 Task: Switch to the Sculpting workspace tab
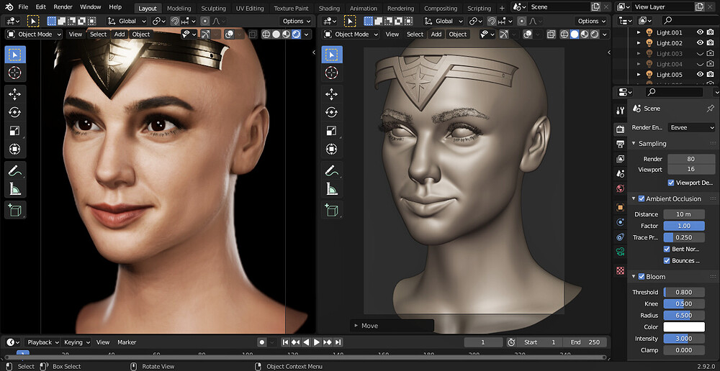click(213, 8)
